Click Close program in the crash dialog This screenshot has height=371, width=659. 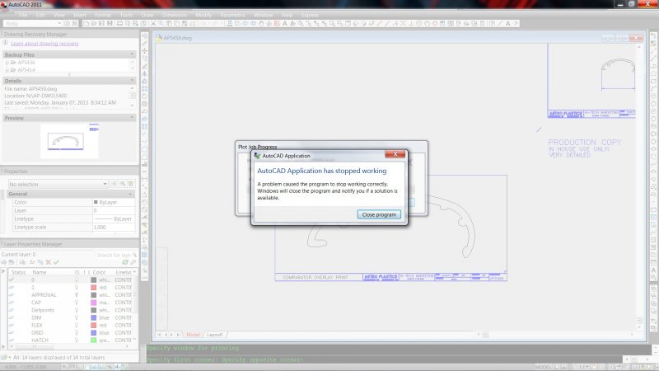point(379,214)
